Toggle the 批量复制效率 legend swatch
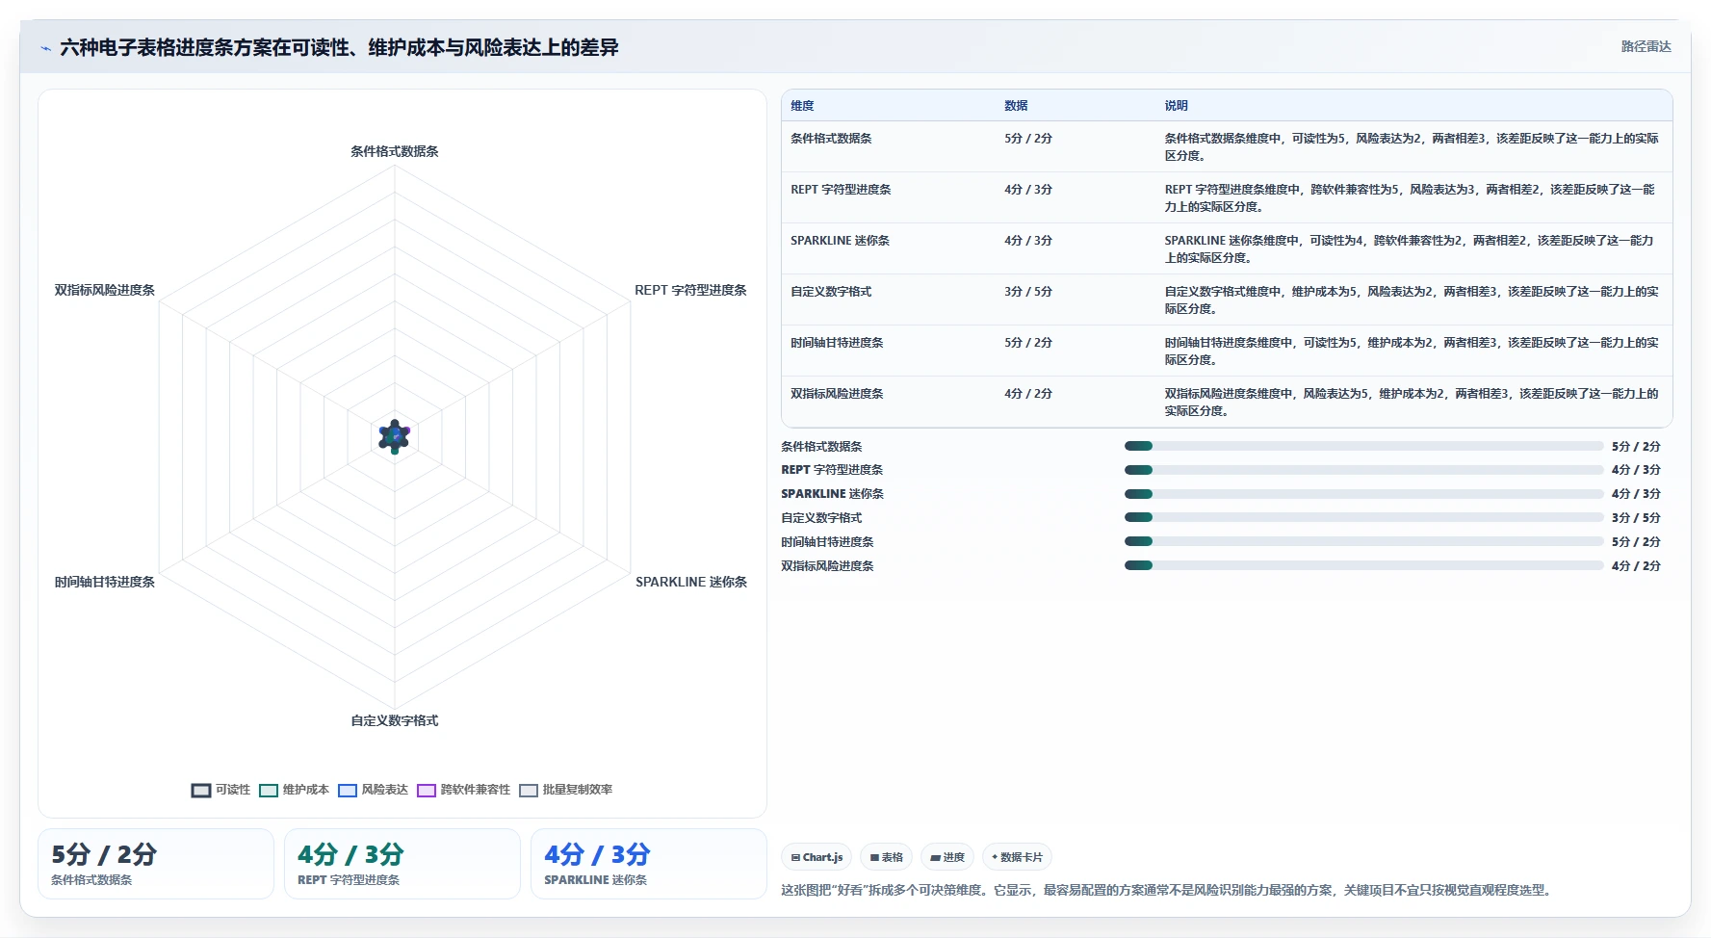 coord(529,791)
